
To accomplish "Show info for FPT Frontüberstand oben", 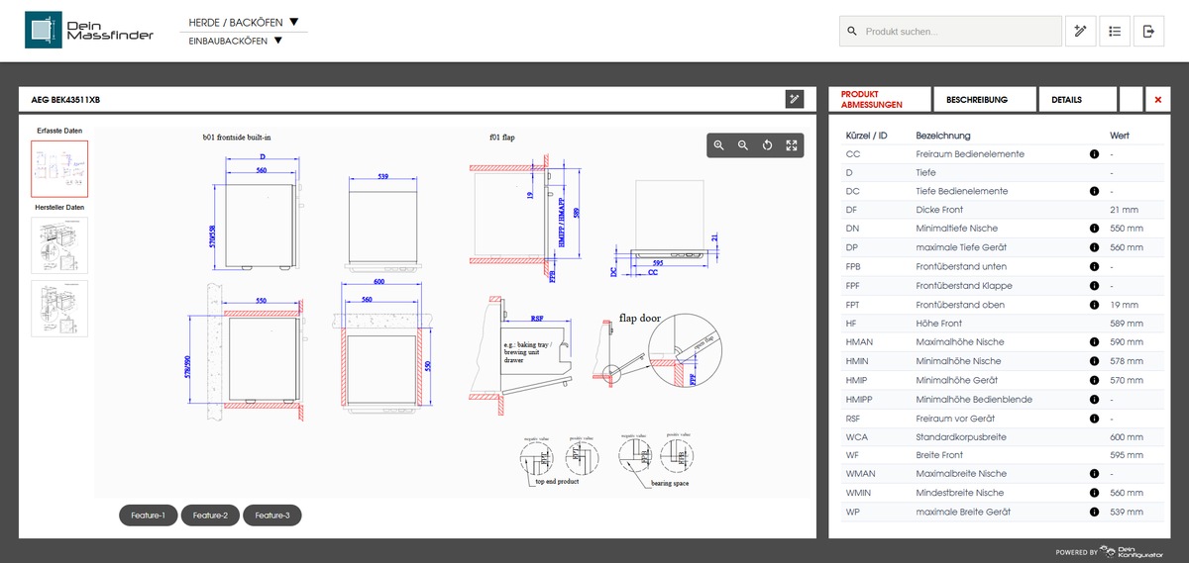I will click(1094, 305).
